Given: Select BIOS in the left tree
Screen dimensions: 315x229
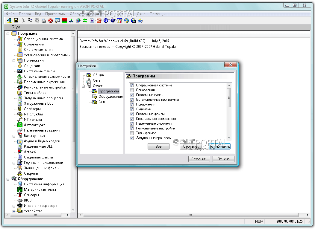Looking at the screenshot, I should coord(28,200).
